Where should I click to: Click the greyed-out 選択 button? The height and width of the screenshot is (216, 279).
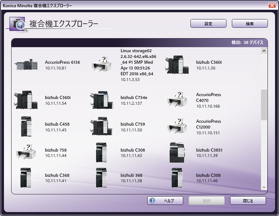(x=207, y=201)
